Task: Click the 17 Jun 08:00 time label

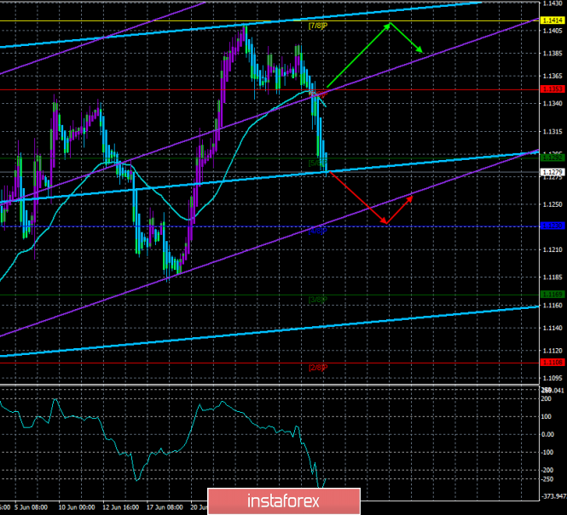Action: [x=165, y=507]
